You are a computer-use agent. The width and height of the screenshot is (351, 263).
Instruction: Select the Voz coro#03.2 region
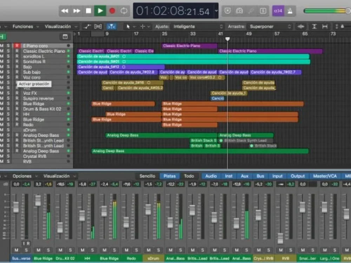pyautogui.click(x=206, y=77)
